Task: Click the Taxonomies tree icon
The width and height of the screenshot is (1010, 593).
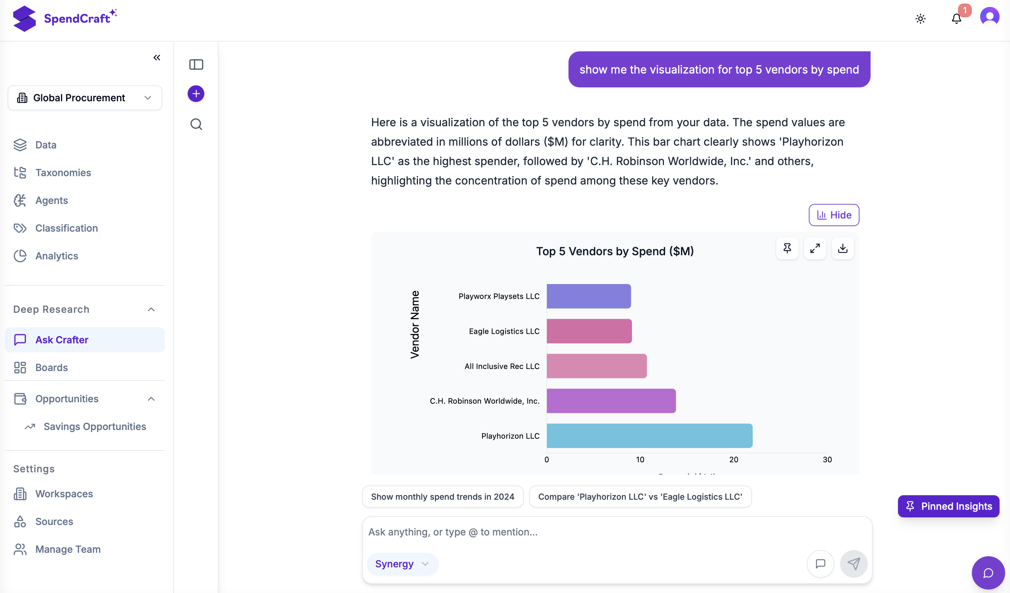Action: pos(20,172)
